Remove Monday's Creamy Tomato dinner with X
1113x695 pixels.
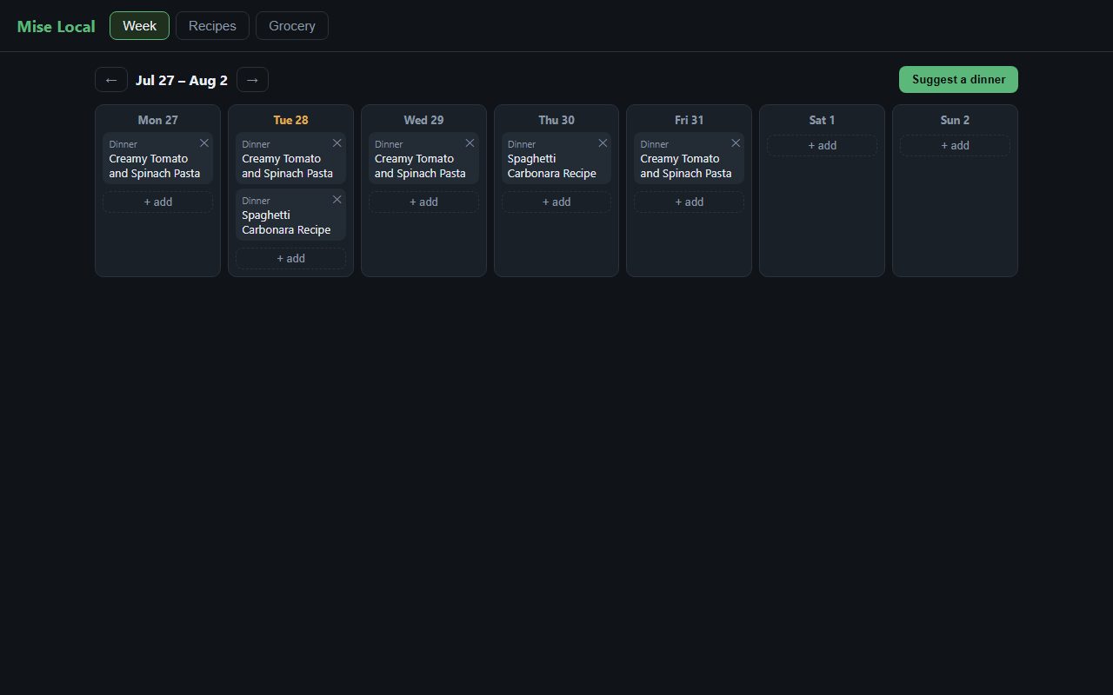point(204,143)
